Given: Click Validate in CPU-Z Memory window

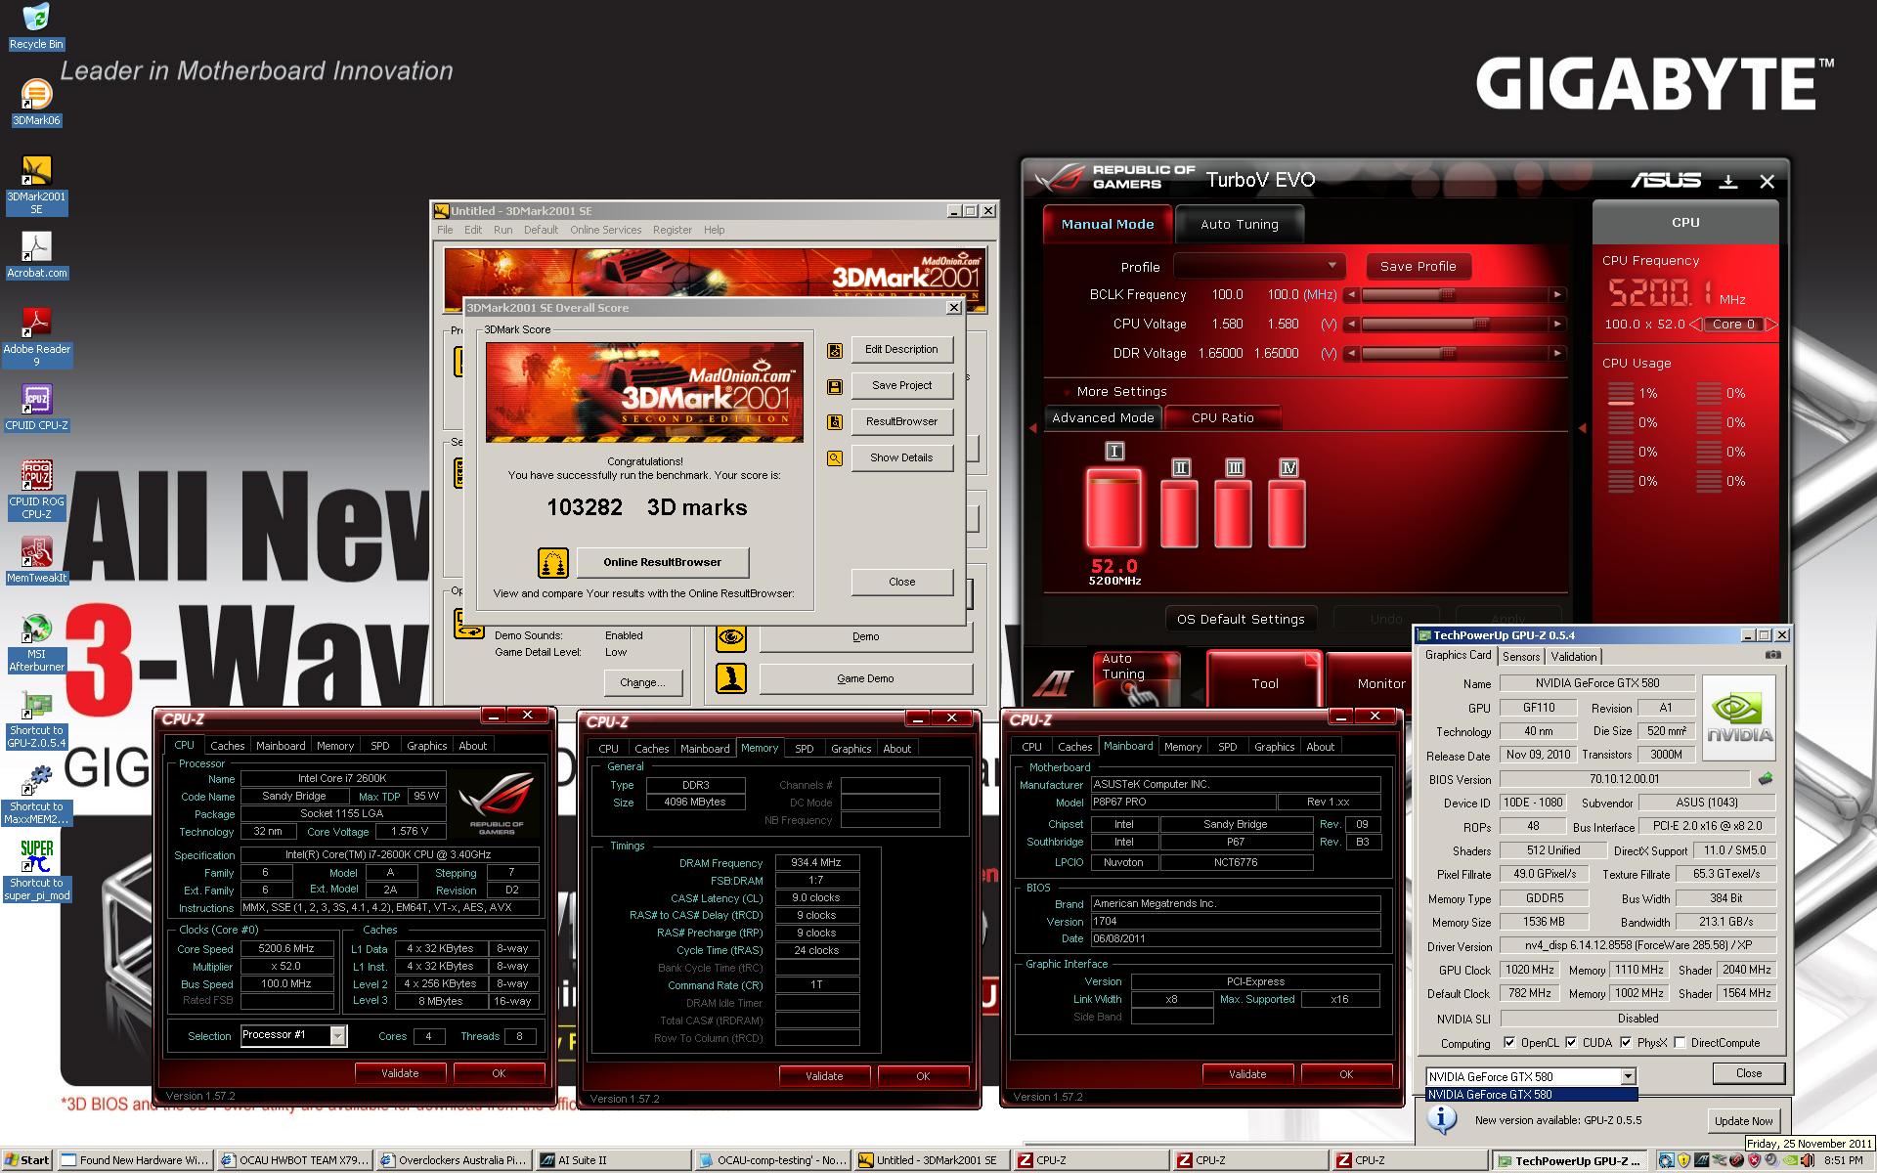Looking at the screenshot, I should tap(824, 1076).
